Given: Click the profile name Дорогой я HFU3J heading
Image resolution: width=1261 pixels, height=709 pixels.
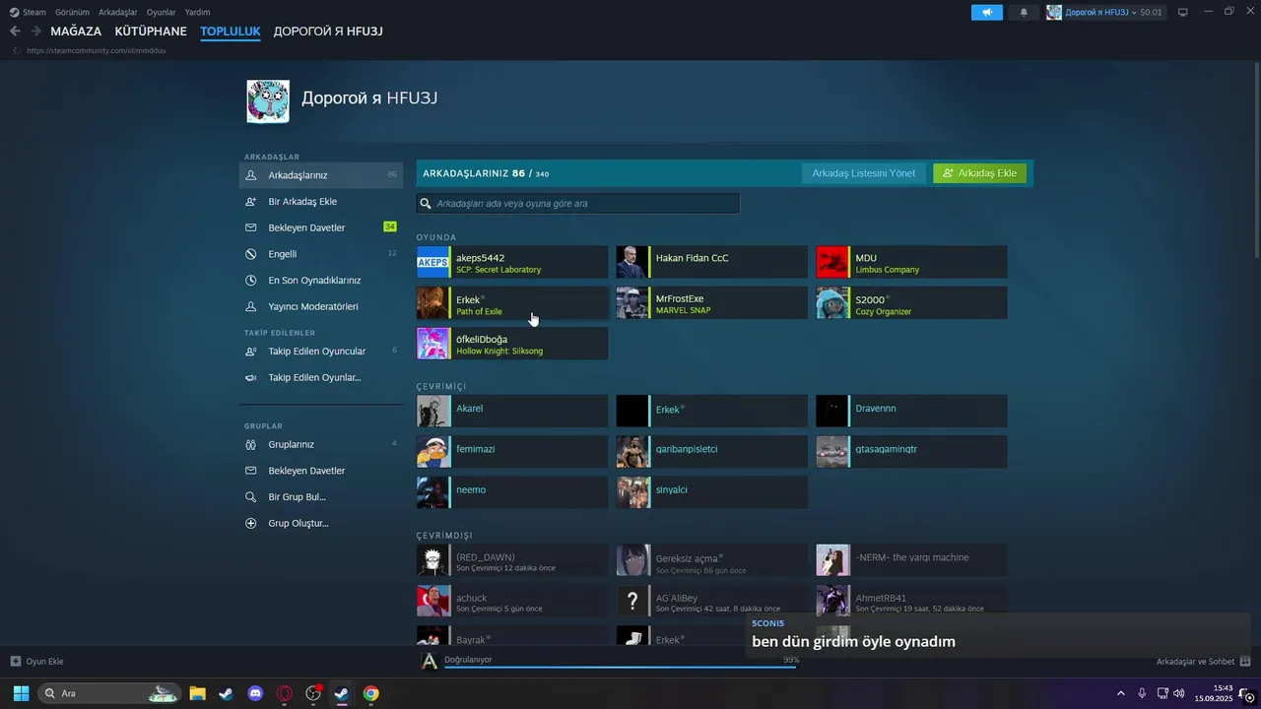Looking at the screenshot, I should coord(369,98).
